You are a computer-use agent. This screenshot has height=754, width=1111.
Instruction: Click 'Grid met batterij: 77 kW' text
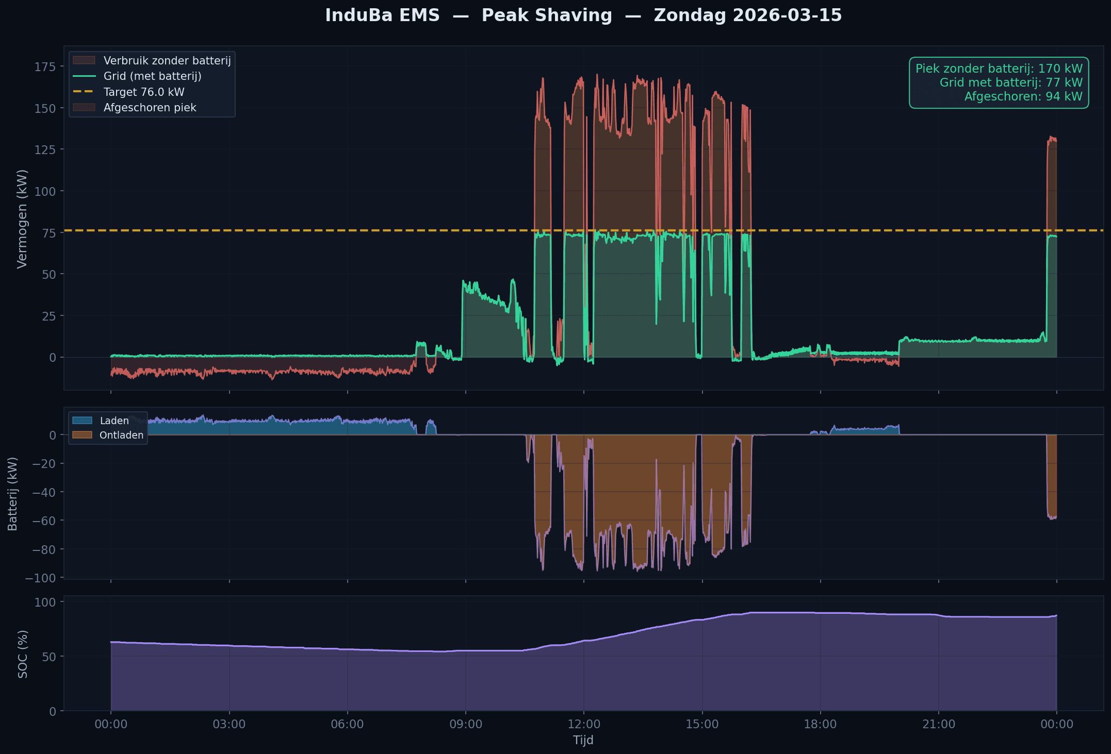coord(1011,82)
